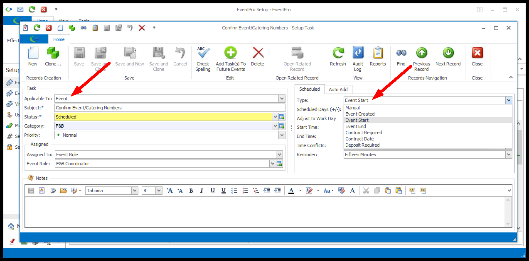This screenshot has width=529, height=261.
Task: Toggle the Type dropdown arrow
Action: tap(509, 100)
